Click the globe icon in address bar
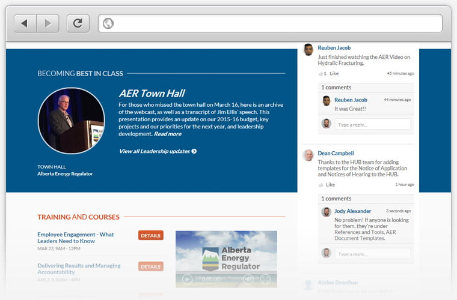The height and width of the screenshot is (300, 457). pyautogui.click(x=108, y=23)
